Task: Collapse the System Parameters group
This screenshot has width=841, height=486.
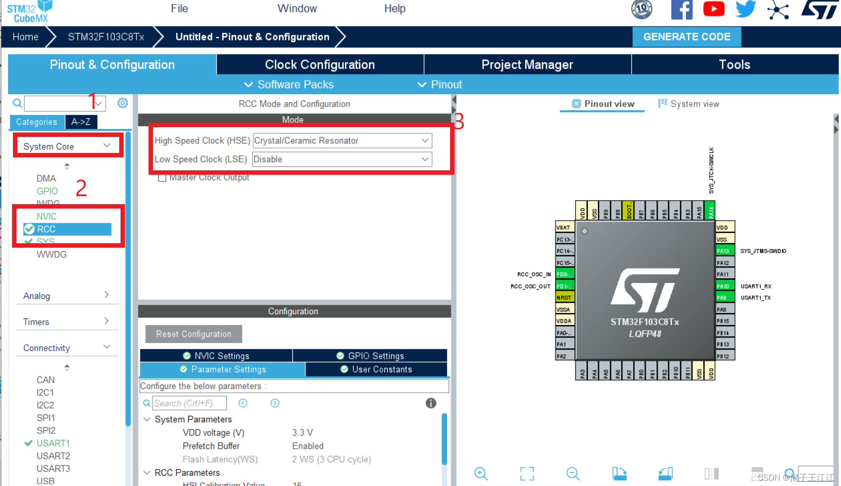Action: tap(147, 419)
